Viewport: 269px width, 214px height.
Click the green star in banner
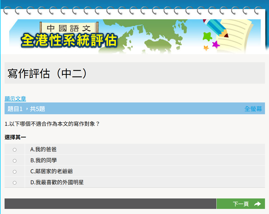coord(207,36)
